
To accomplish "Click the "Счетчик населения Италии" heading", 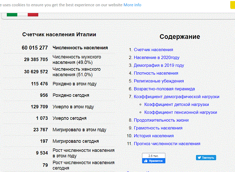I will [59, 34].
